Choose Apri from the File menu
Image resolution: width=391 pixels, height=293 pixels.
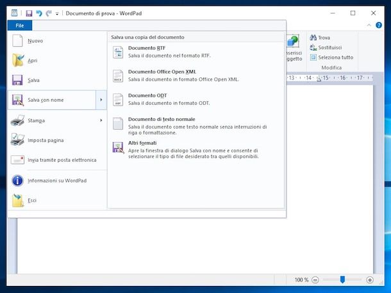[57, 61]
